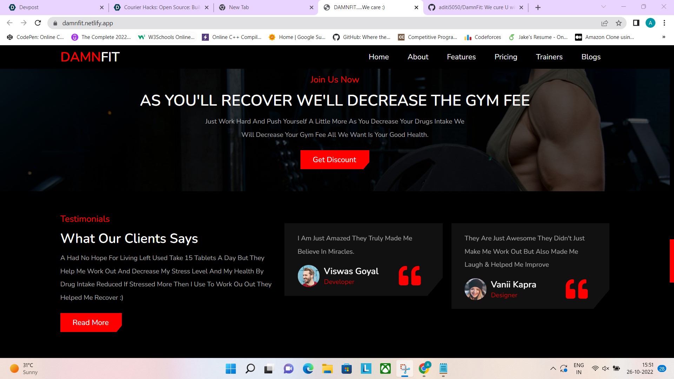This screenshot has height=379, width=674.
Task: Expand hidden system tray icons
Action: (553, 368)
